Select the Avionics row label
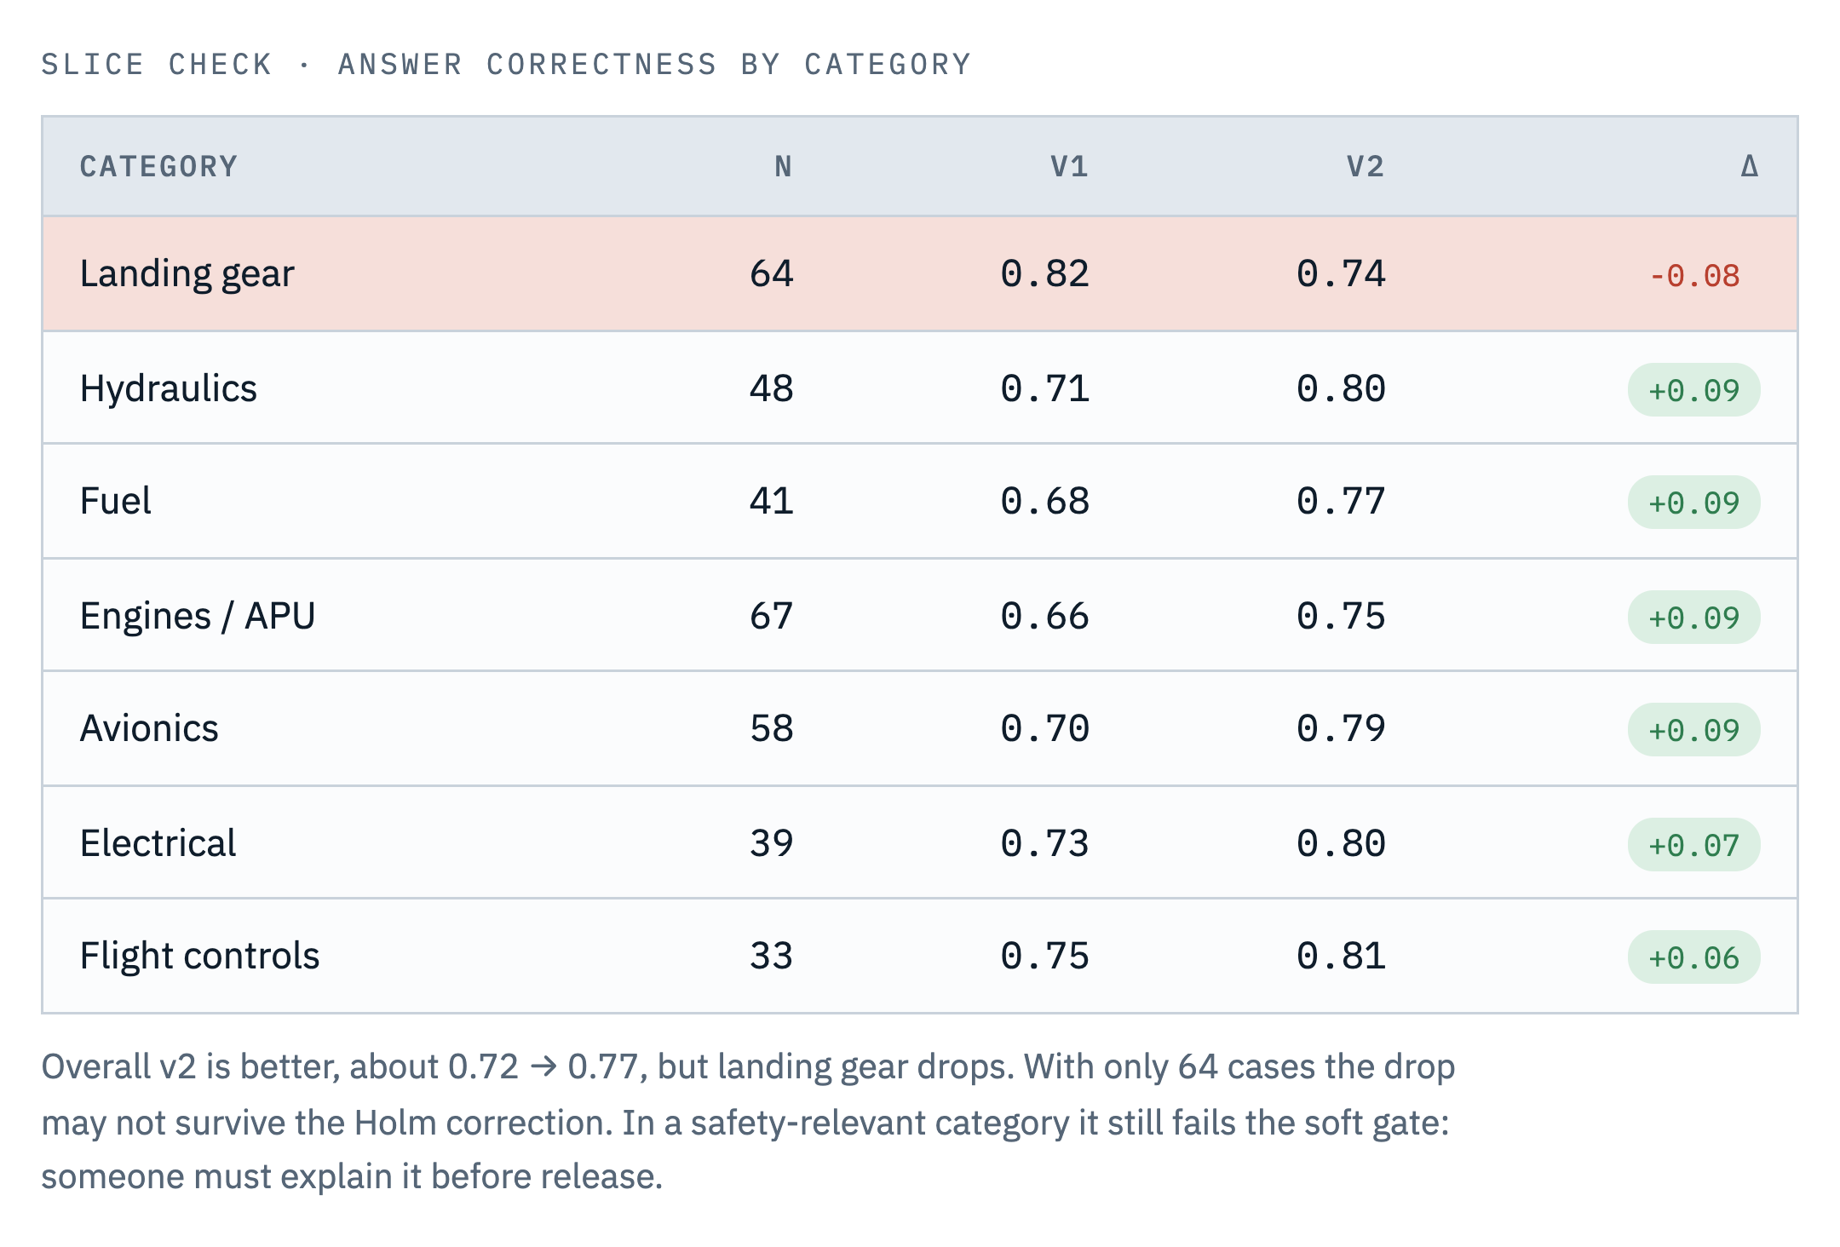 (149, 729)
